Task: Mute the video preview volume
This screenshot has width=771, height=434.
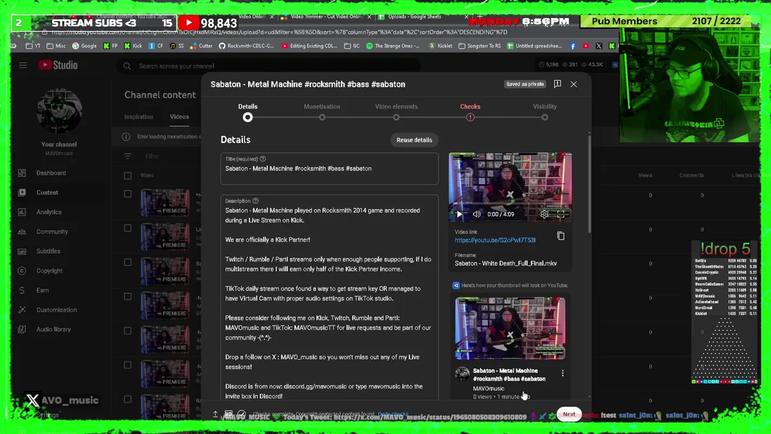Action: [x=476, y=214]
